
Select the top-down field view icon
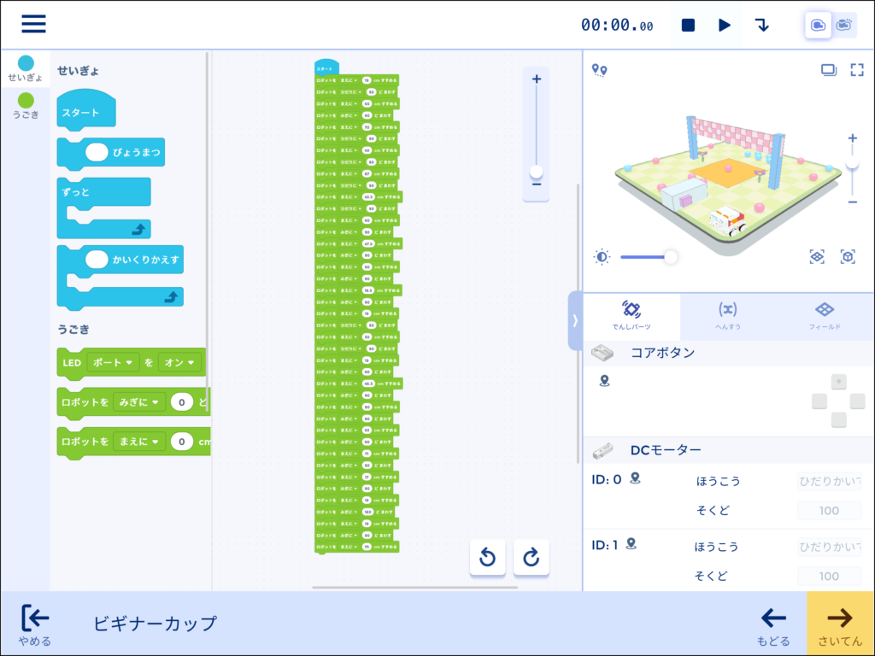[817, 256]
